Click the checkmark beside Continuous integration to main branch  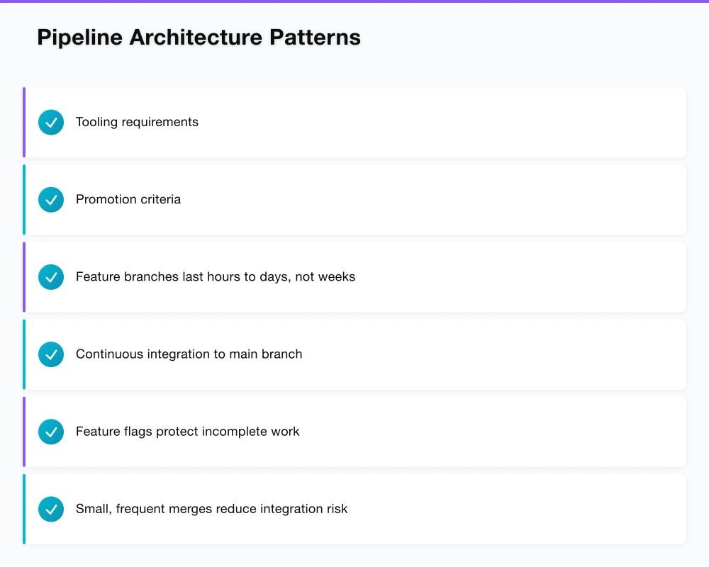(x=50, y=354)
